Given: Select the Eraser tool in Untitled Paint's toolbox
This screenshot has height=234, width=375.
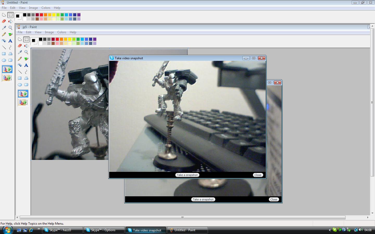Looking at the screenshot, I should tap(4, 21).
